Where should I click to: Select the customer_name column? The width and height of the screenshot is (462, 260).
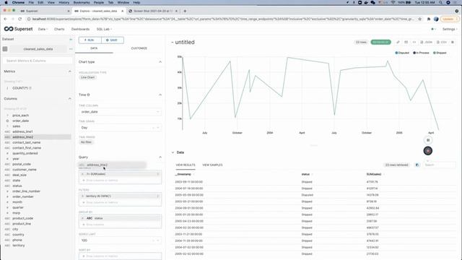click(x=25, y=170)
